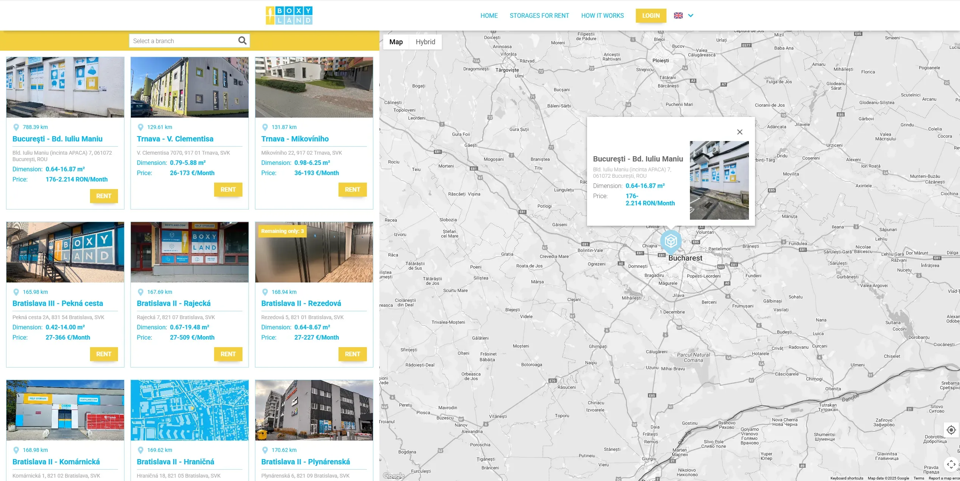Click the Plynárenská building photo

click(314, 410)
